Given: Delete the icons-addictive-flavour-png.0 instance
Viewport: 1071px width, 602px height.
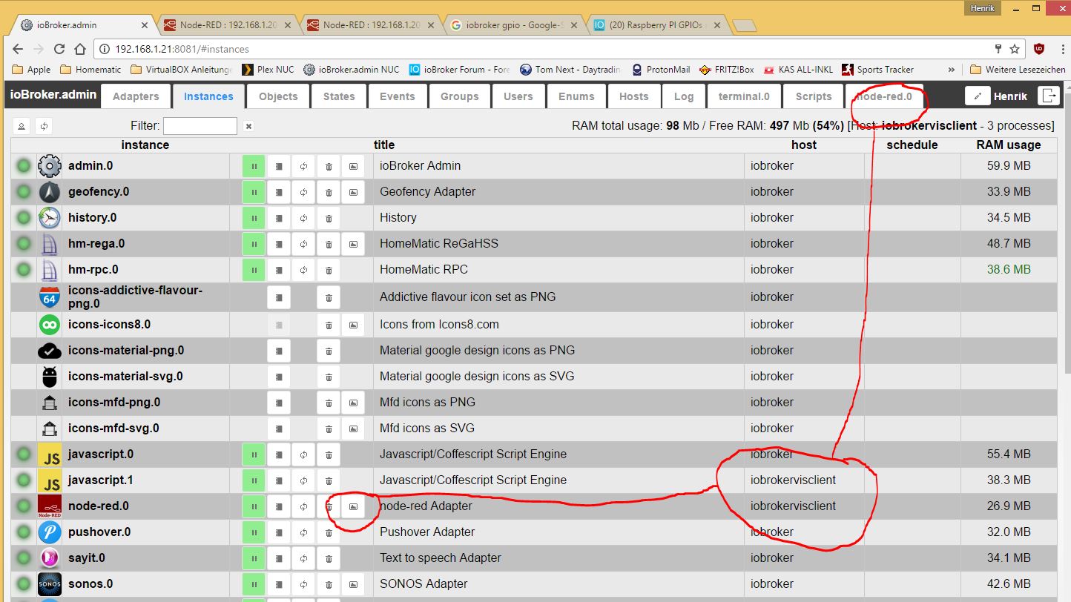Looking at the screenshot, I should point(329,297).
